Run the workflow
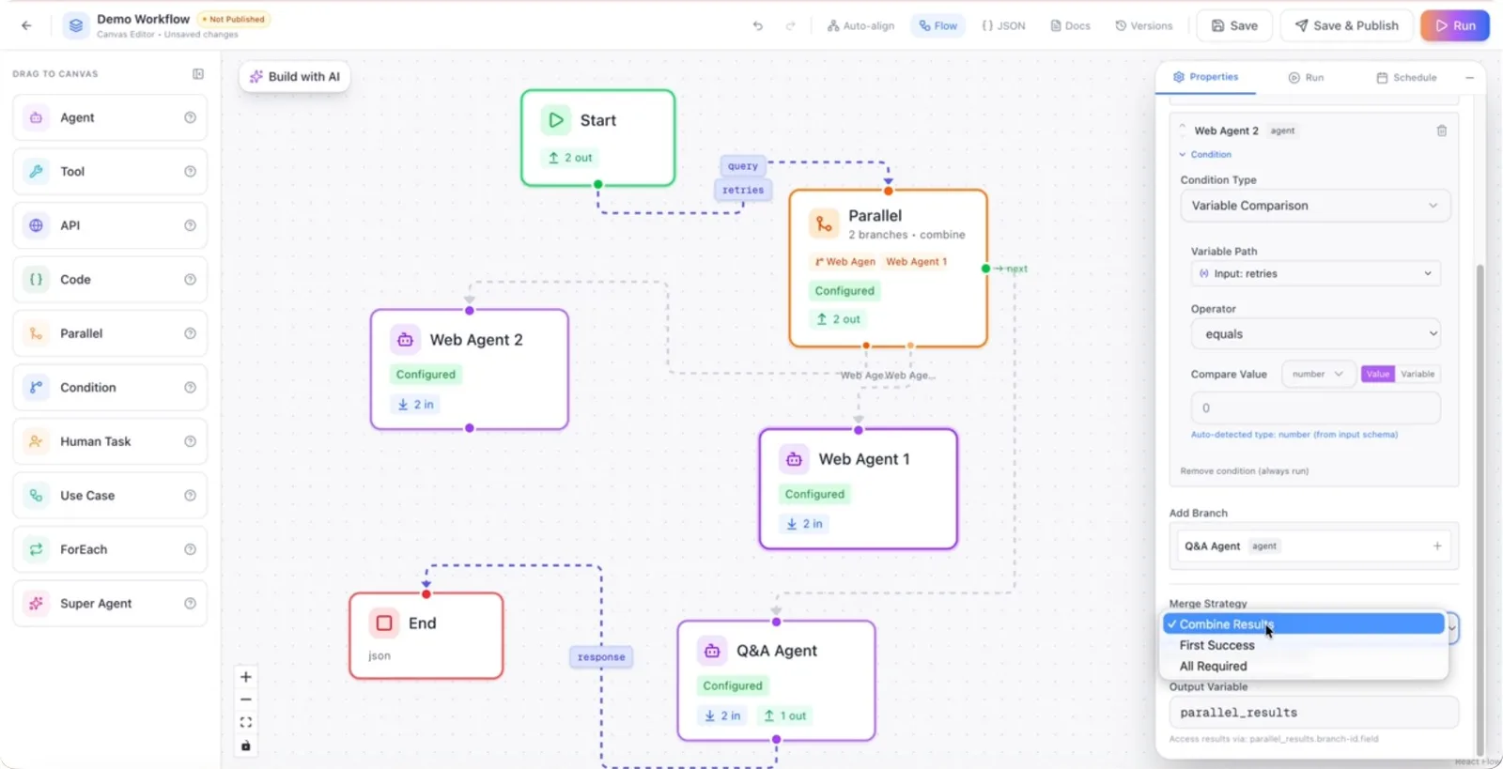Image resolution: width=1503 pixels, height=769 pixels. (1455, 25)
